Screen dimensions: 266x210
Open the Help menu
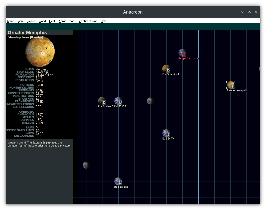103,21
